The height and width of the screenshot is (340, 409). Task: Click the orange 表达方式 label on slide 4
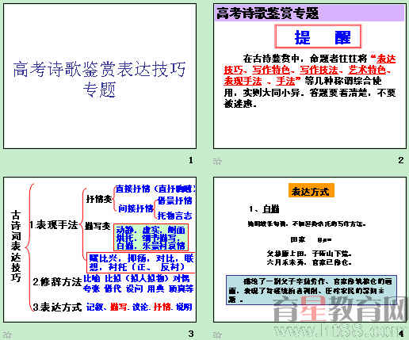[312, 190]
